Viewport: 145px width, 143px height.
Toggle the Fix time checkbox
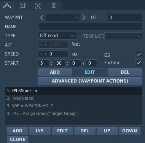click(139, 63)
